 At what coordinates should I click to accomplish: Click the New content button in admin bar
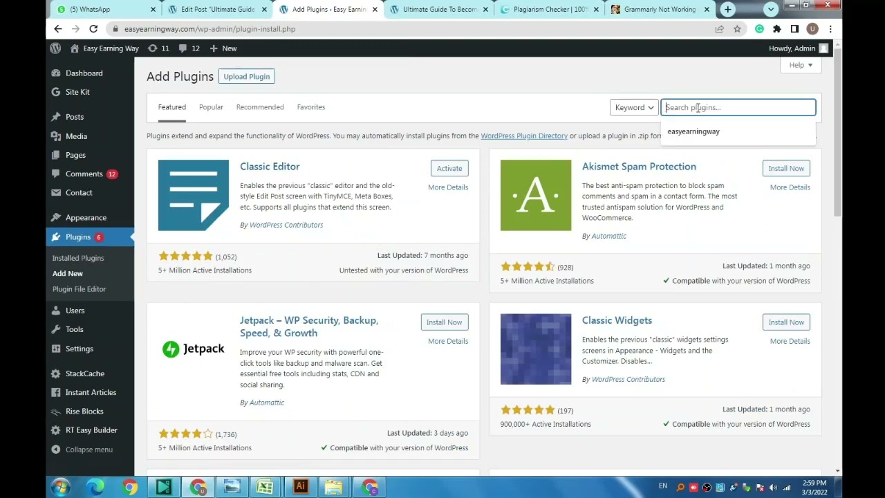click(223, 48)
